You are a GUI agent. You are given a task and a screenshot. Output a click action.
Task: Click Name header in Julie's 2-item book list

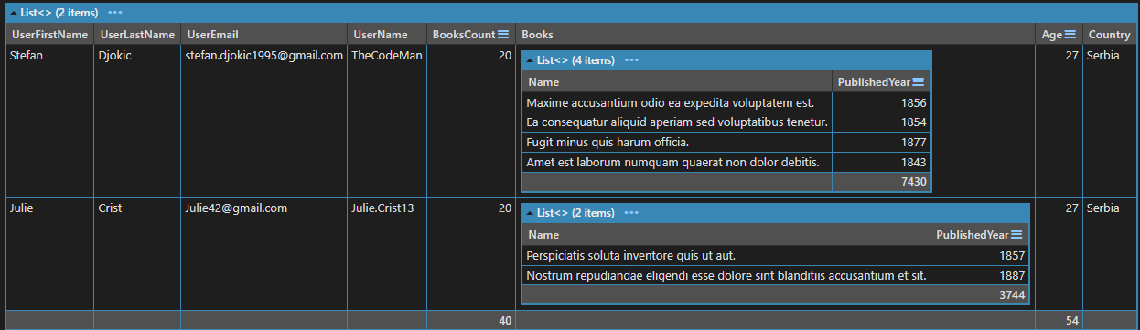(726, 235)
